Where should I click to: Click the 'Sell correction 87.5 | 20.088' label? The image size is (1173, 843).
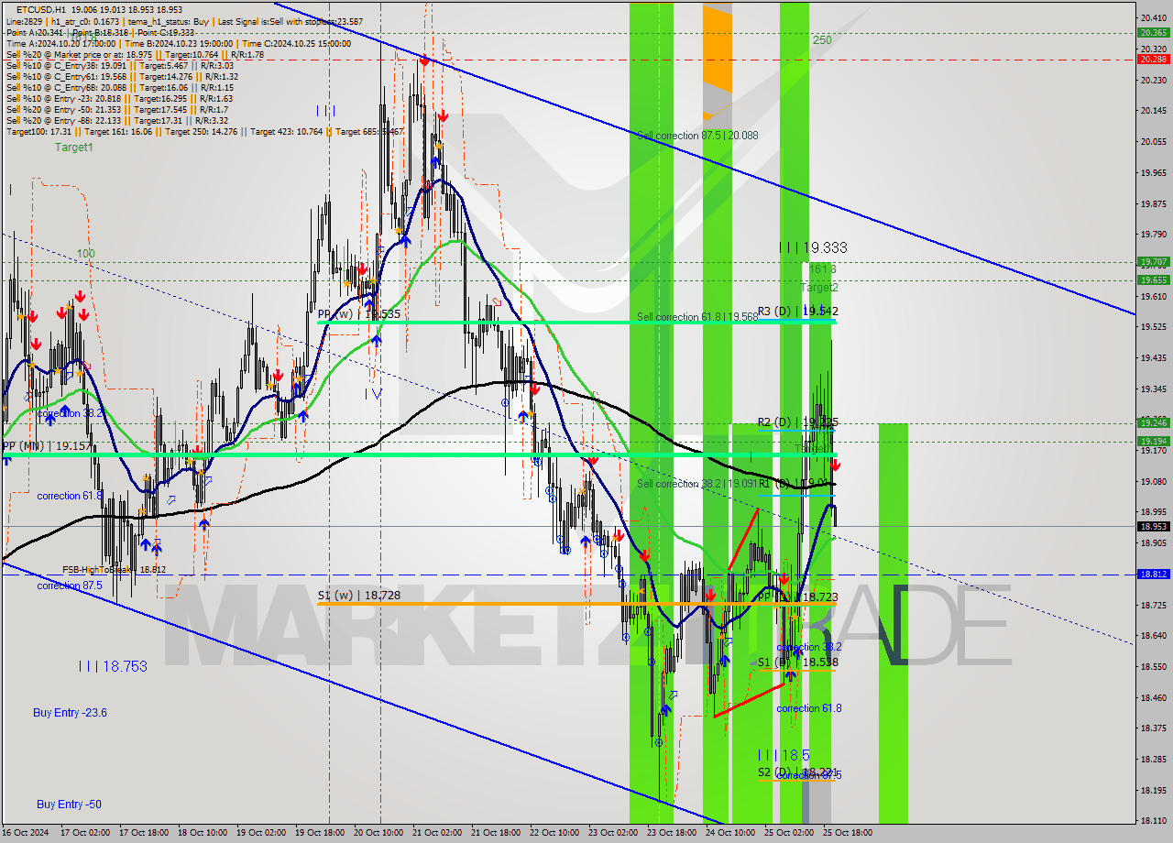pos(697,135)
